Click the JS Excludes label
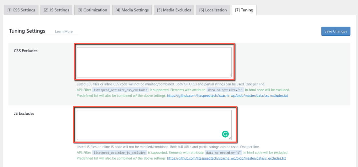Image resolution: width=358 pixels, height=167 pixels. tap(24, 114)
